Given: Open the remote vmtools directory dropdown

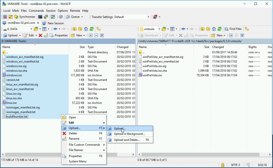Looking at the screenshot, I should (159, 29).
